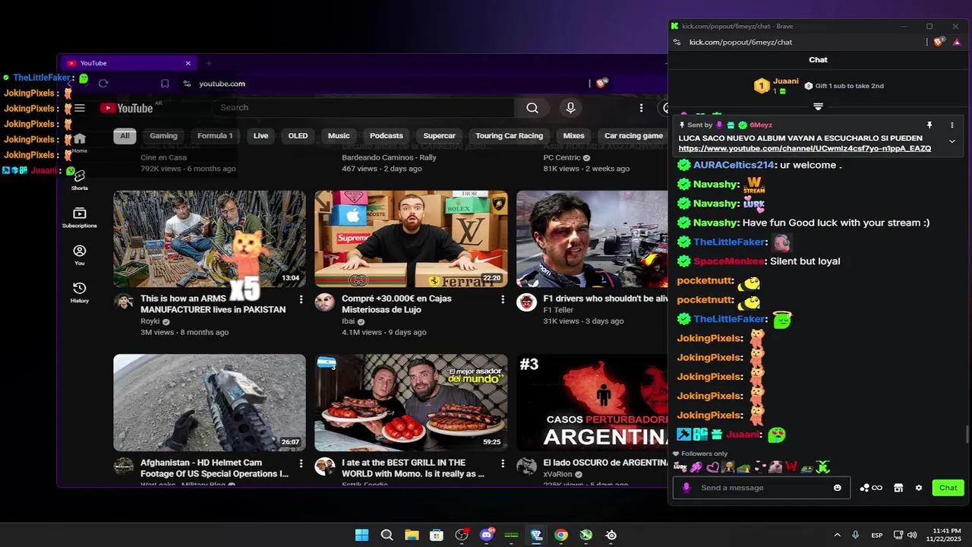Select the Podcasts filter chip
Viewport: 972px width, 547px height.
coord(386,136)
